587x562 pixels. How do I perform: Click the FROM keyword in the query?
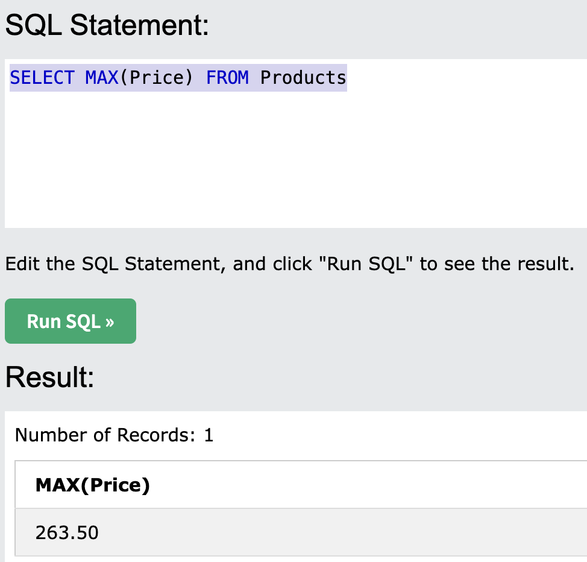coord(227,78)
